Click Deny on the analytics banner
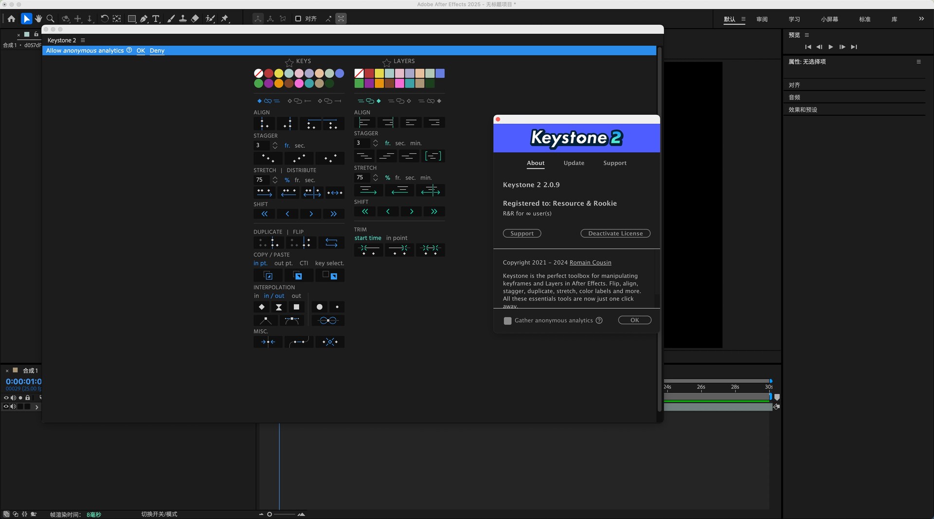934x519 pixels. [x=157, y=51]
